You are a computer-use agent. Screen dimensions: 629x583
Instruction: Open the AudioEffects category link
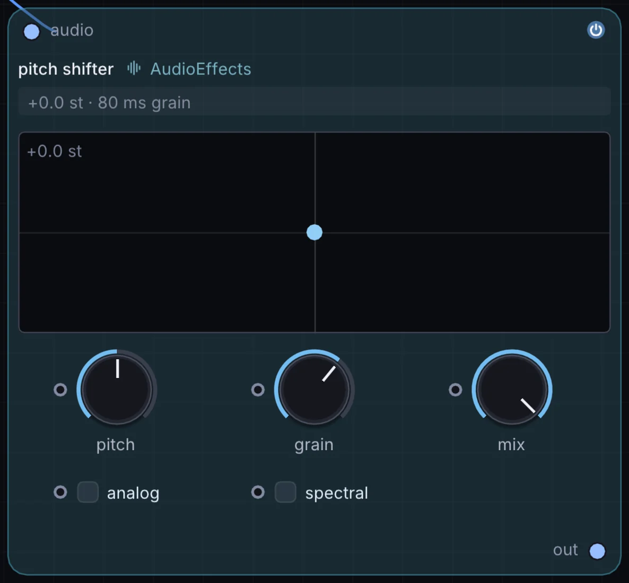coord(200,69)
